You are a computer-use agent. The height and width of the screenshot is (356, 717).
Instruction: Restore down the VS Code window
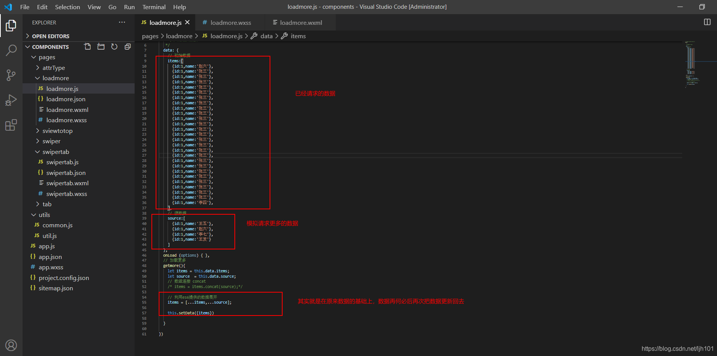[x=702, y=7]
